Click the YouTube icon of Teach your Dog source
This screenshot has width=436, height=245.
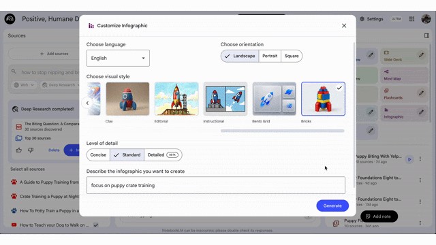14,225
